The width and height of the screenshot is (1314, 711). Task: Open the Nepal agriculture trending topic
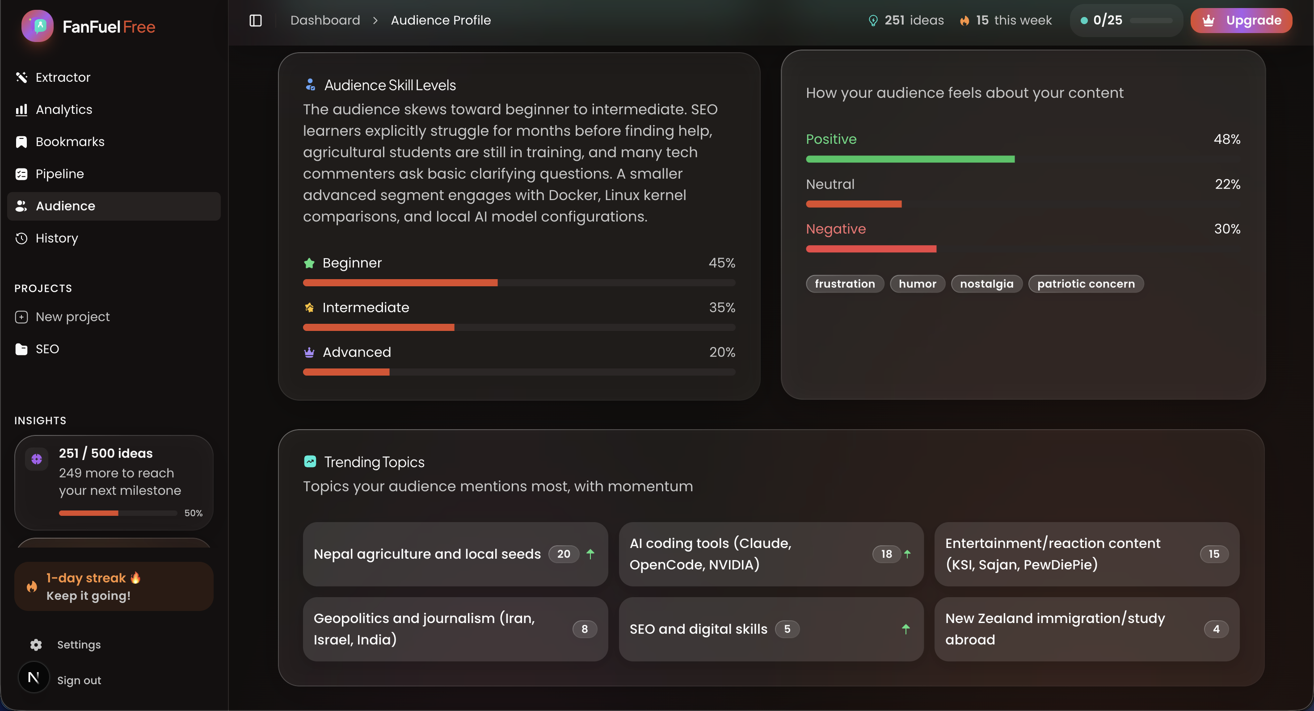455,554
